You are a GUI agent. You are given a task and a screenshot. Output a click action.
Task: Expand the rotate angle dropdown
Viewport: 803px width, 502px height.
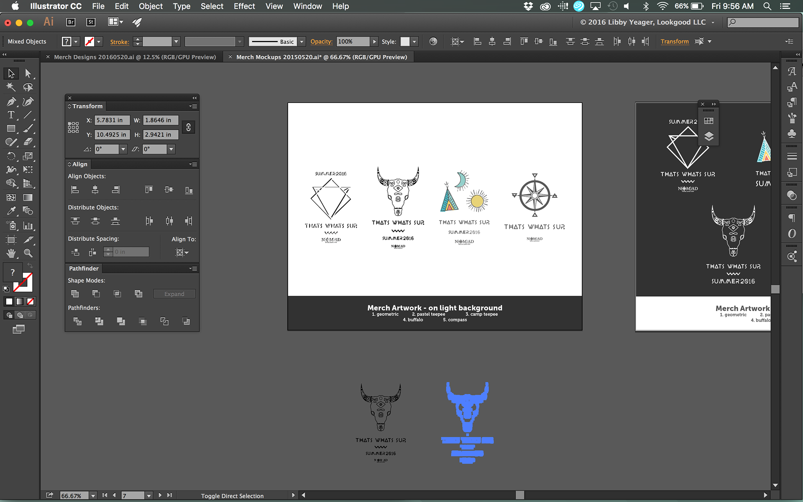tap(123, 149)
